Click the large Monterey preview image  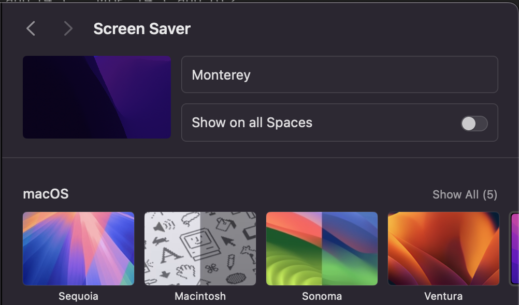tap(97, 97)
